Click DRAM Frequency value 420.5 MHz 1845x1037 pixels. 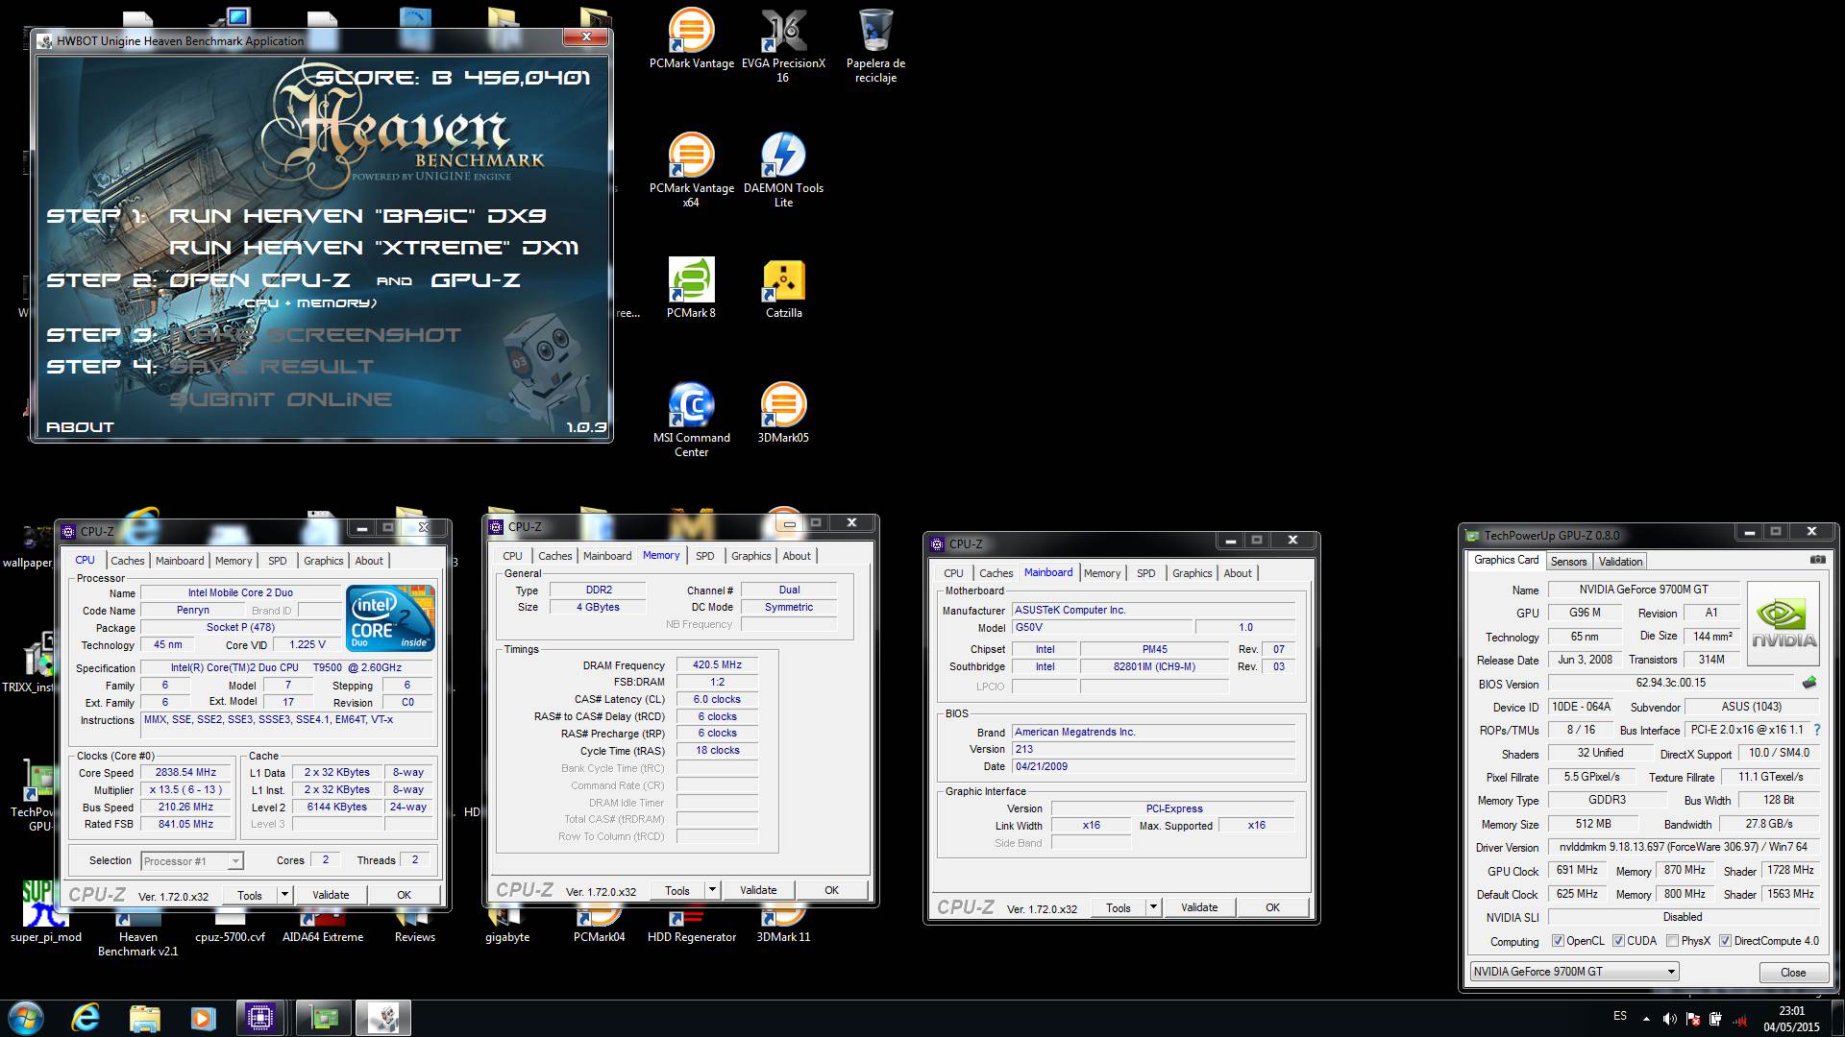coord(718,664)
